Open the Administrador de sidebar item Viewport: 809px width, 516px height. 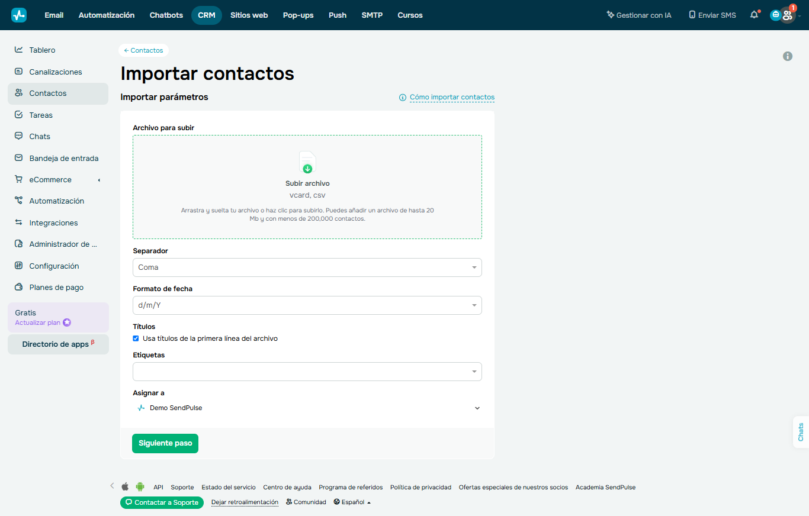(58, 244)
